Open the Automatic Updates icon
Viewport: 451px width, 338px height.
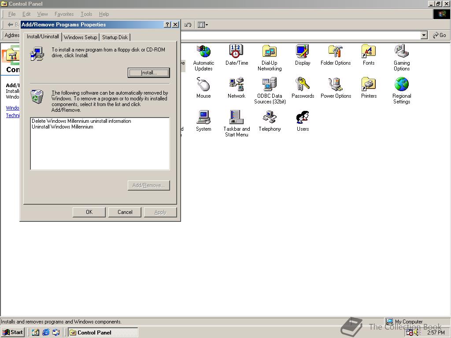pos(203,58)
